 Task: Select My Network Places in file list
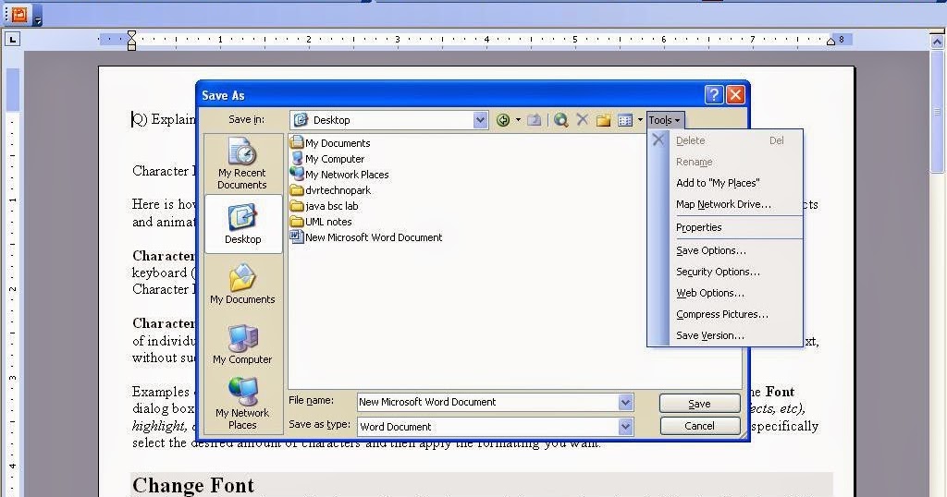point(339,175)
